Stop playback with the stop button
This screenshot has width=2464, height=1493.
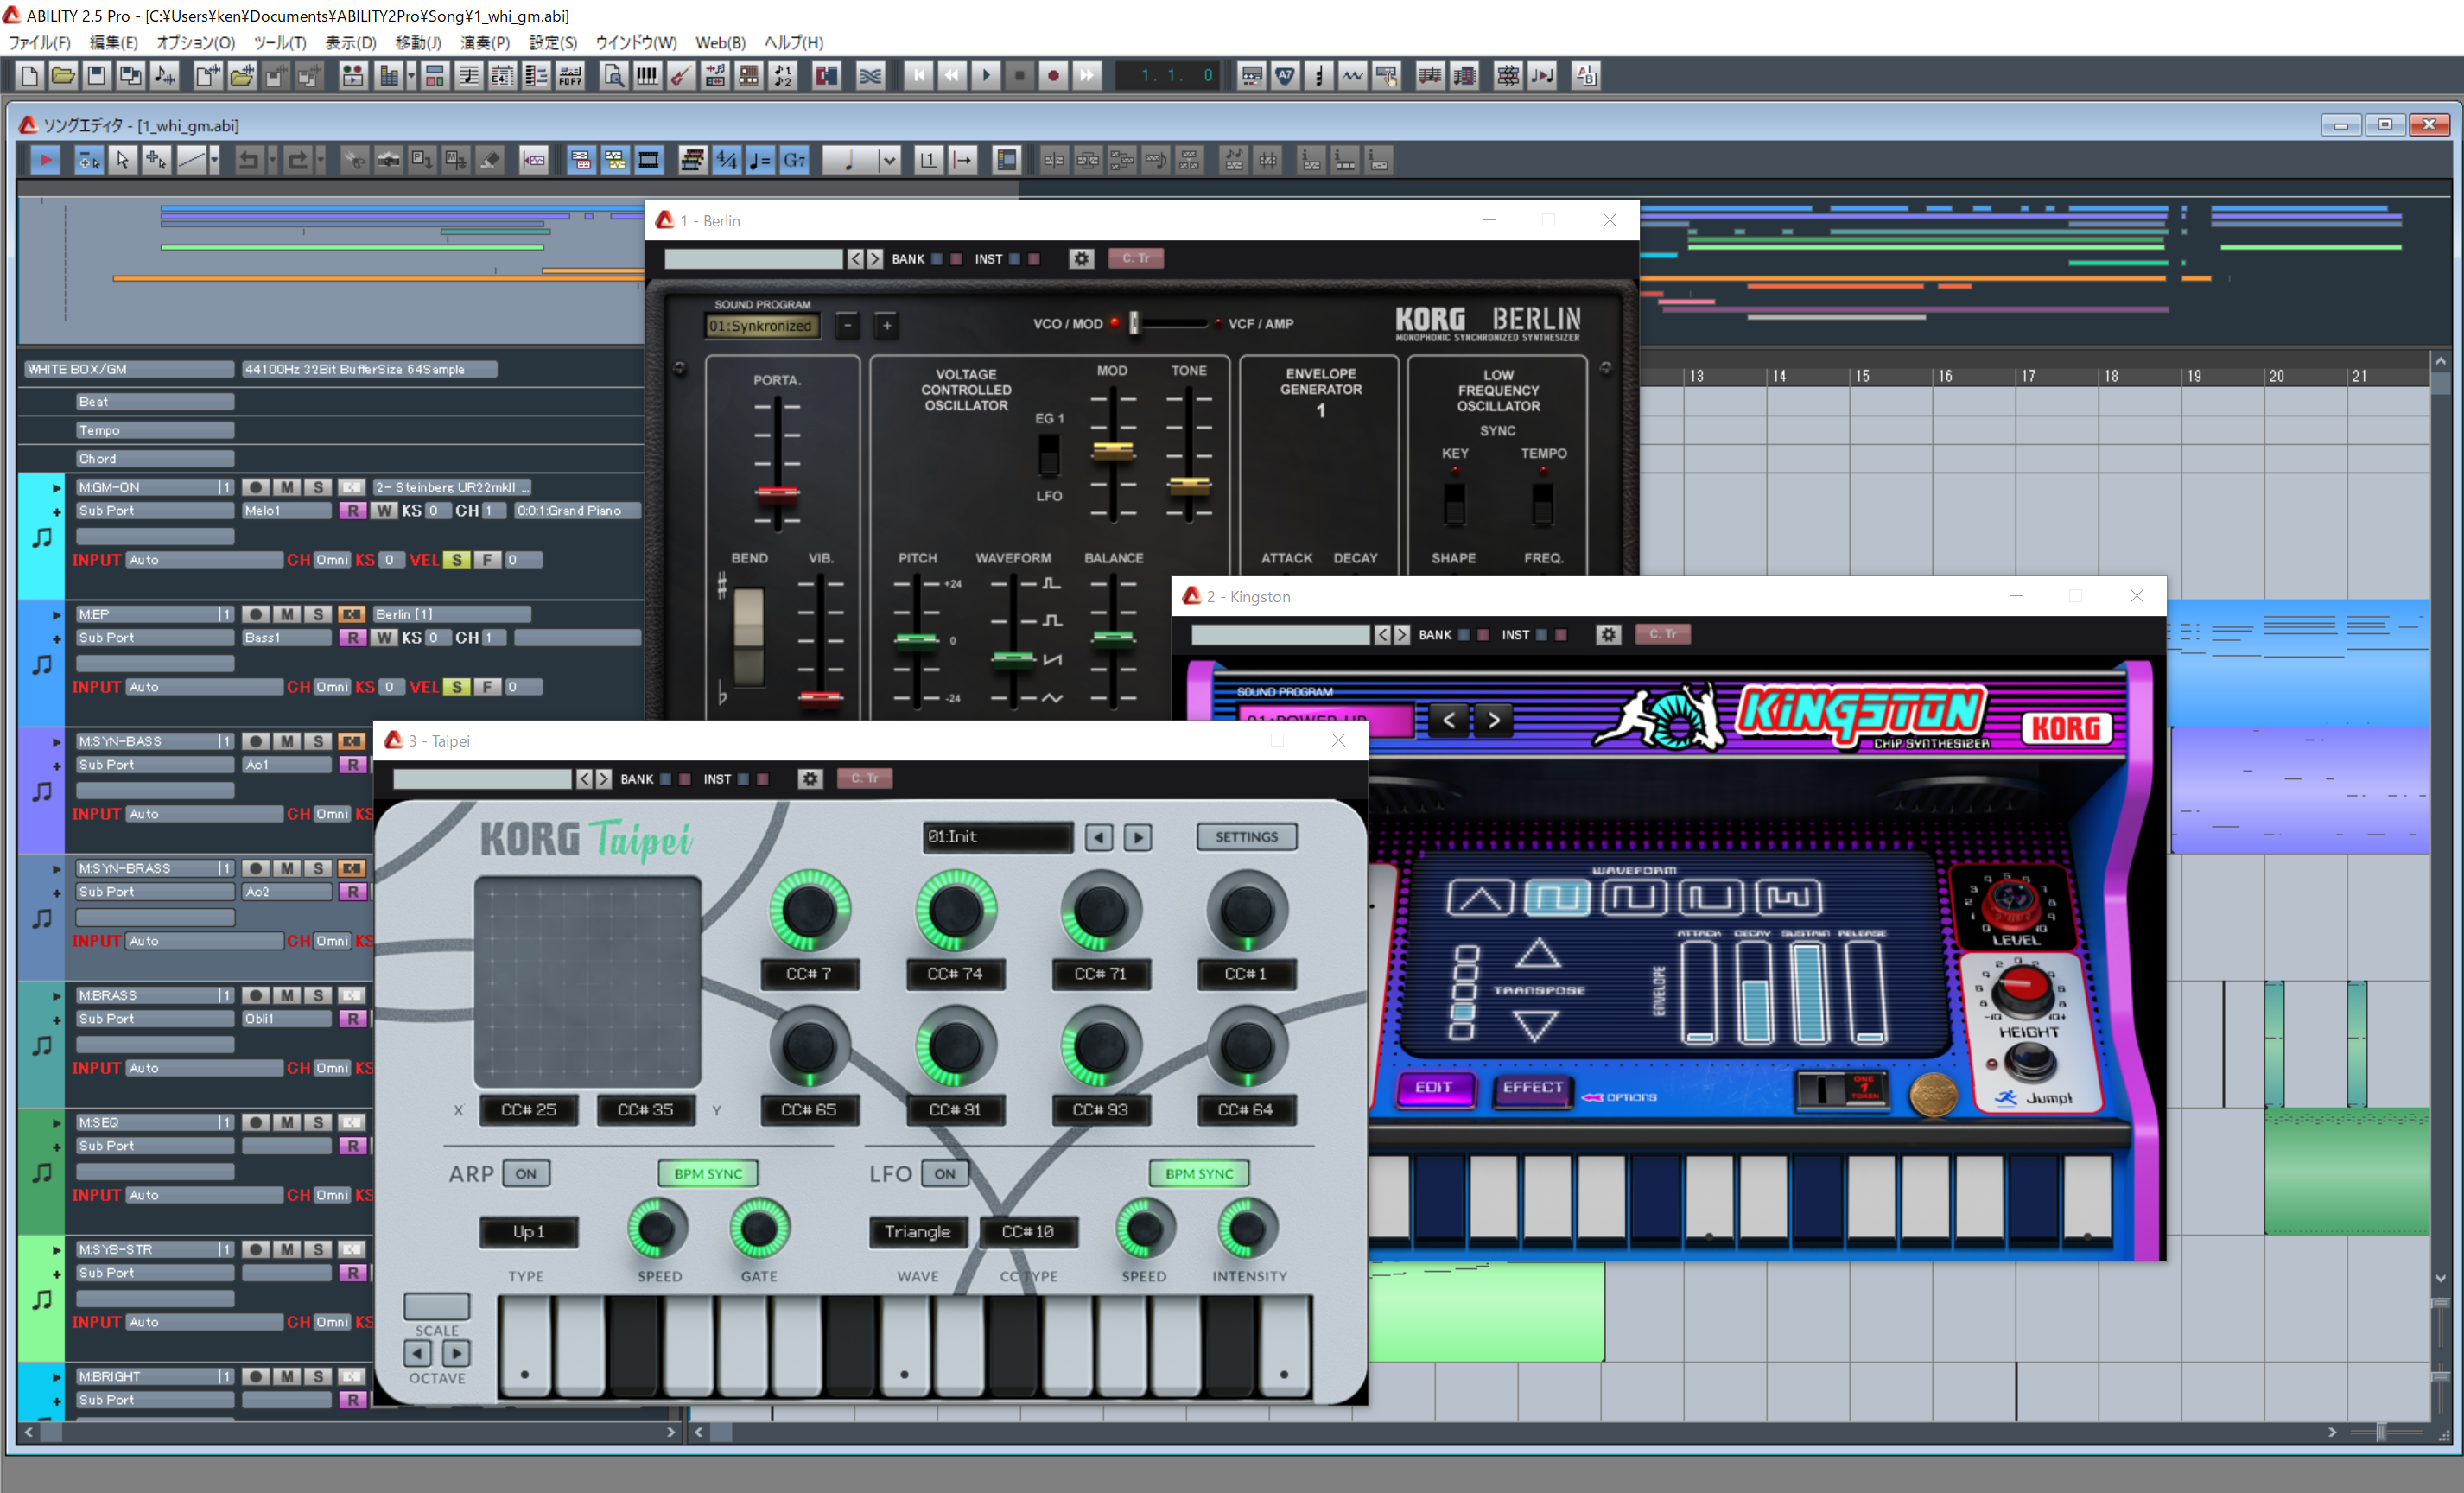point(1020,76)
